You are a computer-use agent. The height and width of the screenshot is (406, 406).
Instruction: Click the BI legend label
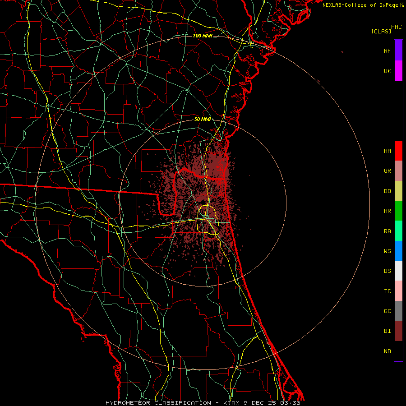pos(387,331)
